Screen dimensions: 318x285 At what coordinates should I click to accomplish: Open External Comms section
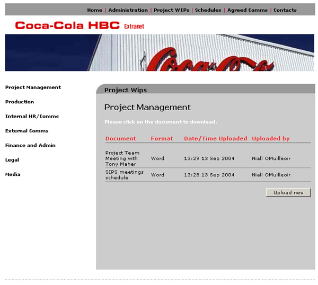(x=27, y=131)
